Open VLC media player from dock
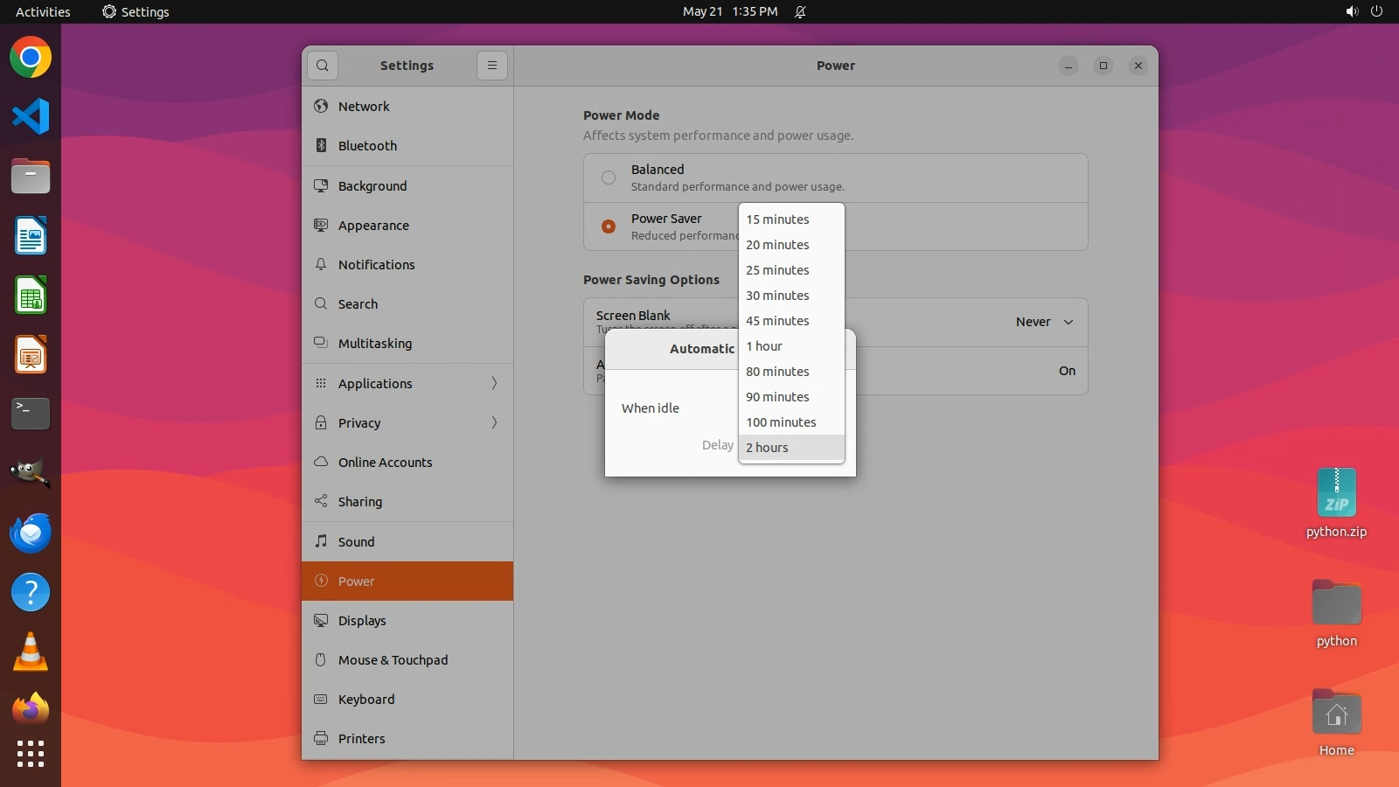This screenshot has width=1399, height=787. coord(31,651)
